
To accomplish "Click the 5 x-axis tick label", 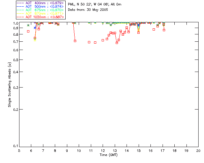I will pos(19,151).
